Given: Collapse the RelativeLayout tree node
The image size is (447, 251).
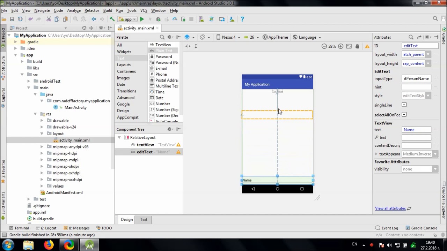Looking at the screenshot, I should tap(119, 137).
